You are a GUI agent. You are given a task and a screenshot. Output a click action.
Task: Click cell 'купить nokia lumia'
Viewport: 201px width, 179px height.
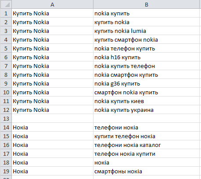pos(146,31)
